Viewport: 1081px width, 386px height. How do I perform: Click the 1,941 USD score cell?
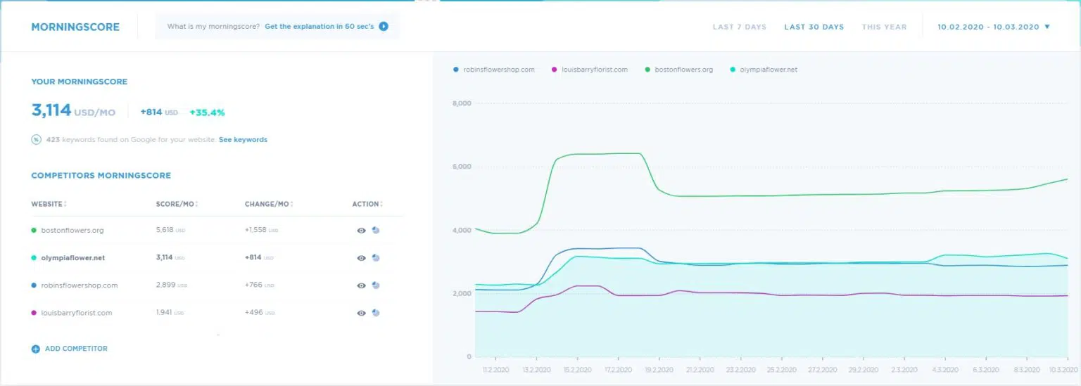pyautogui.click(x=170, y=313)
